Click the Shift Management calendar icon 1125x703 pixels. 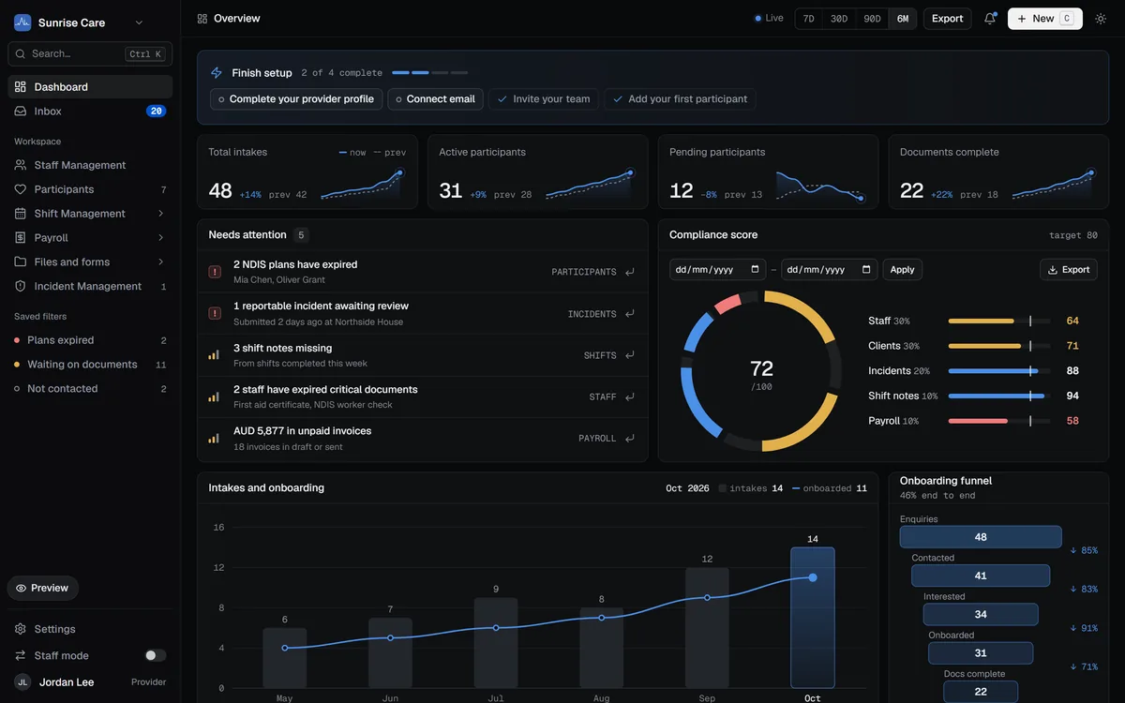click(x=21, y=214)
